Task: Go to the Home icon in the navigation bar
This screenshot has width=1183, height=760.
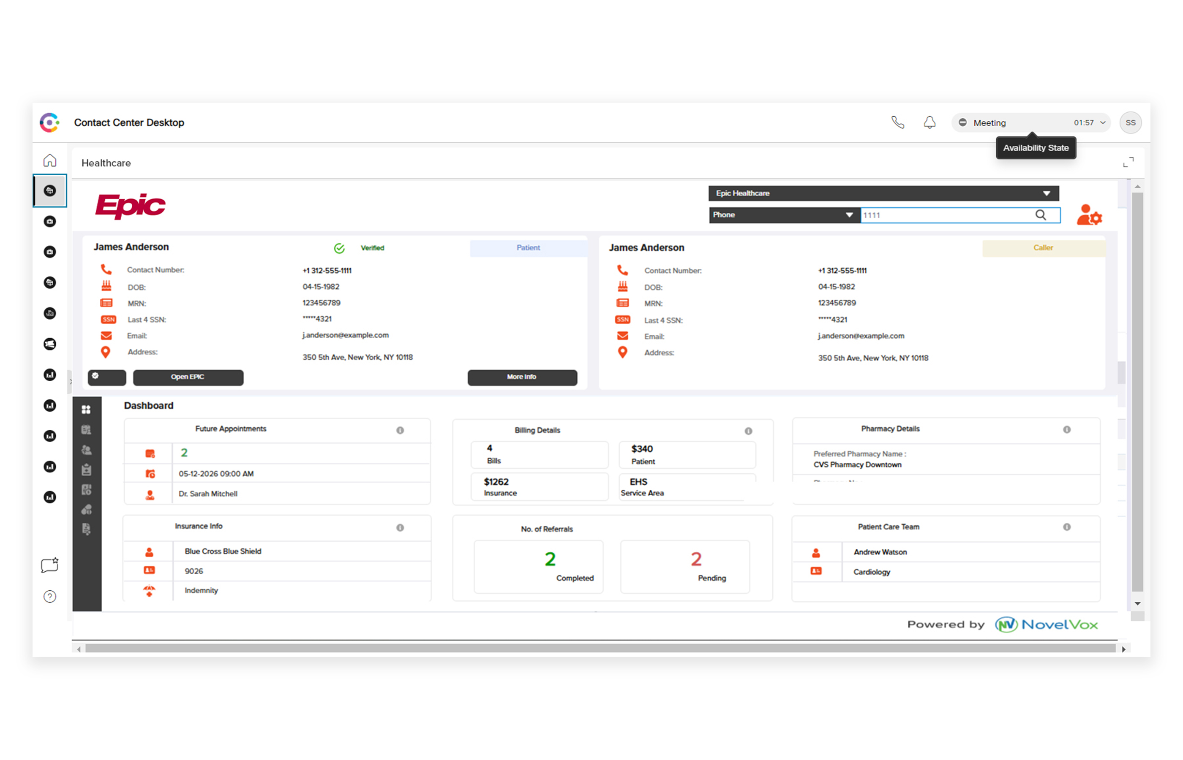Action: [50, 160]
